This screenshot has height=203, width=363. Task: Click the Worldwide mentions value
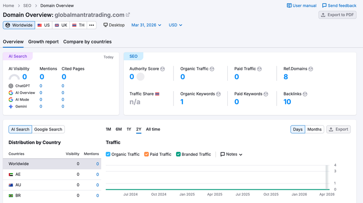(x=98, y=164)
